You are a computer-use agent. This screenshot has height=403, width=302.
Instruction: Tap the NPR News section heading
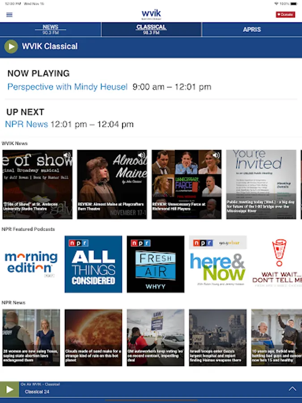click(x=13, y=303)
